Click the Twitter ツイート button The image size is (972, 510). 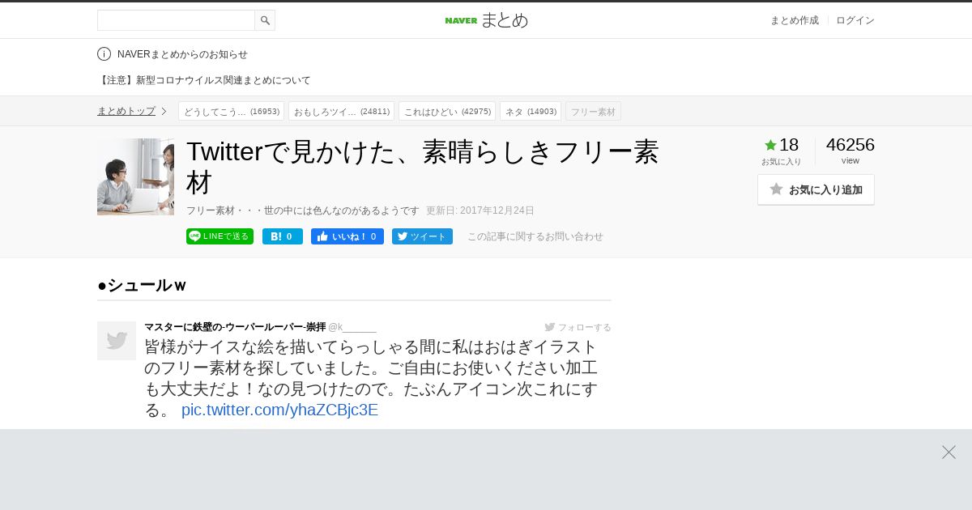pos(422,236)
